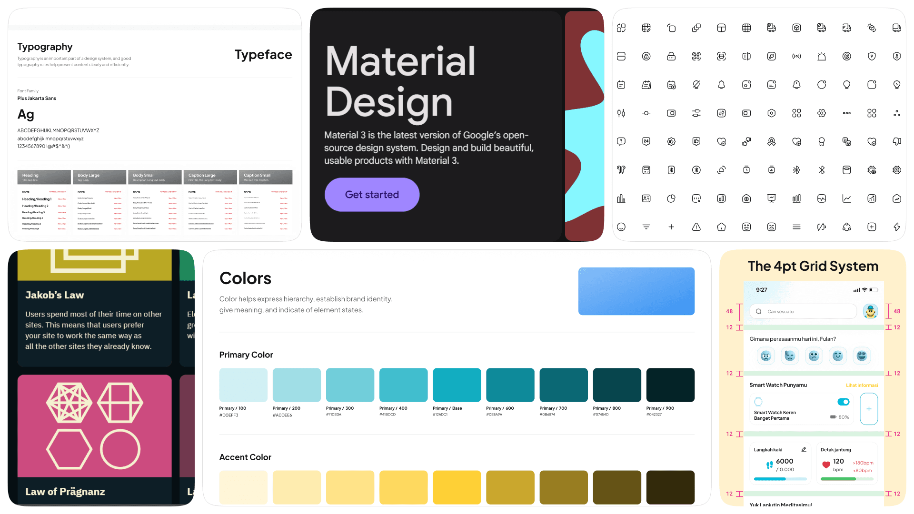914x514 pixels.
Task: Click the crossed-out lightbulb icon
Action: click(696, 85)
